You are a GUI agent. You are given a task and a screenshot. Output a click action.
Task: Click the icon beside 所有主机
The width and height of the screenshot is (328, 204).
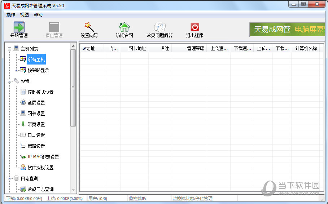pyautogui.click(x=23, y=59)
